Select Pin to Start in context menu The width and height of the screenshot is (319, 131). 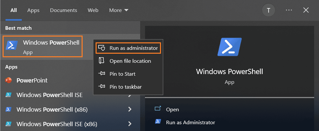(122, 74)
